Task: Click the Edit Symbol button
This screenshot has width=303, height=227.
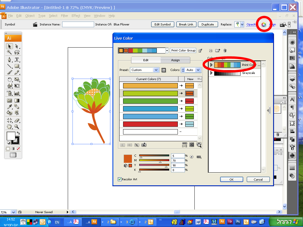Action: click(162, 25)
